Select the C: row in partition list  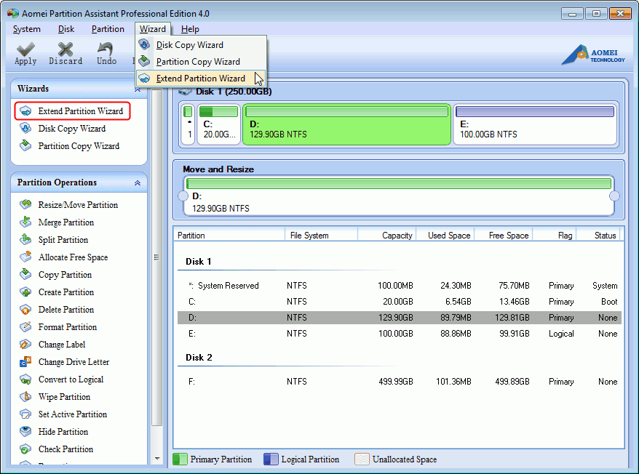(400, 302)
